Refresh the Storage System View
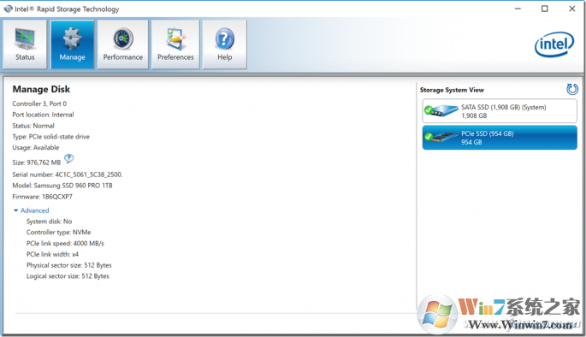The height and width of the screenshot is (337, 586). [x=571, y=89]
